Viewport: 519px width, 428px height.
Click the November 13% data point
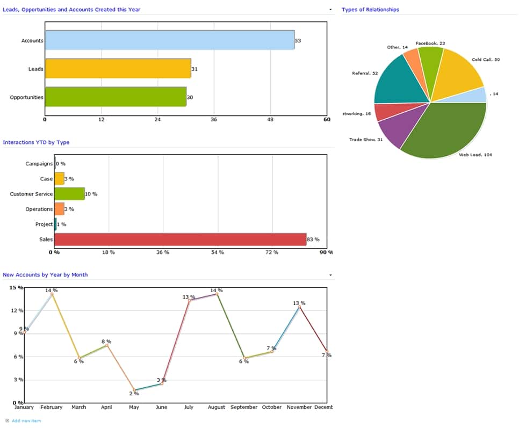(299, 307)
